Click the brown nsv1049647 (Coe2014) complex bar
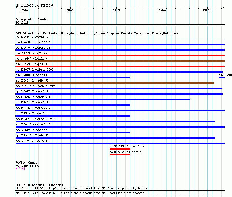The height and width of the screenshot is (197, 232). pyautogui.click(x=120, y=61)
